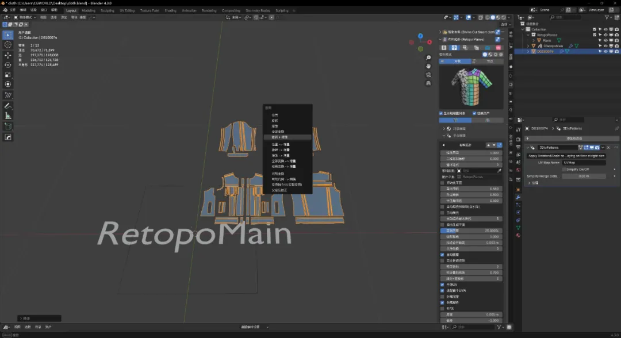The image size is (621, 338).
Task: Activate the Move tool
Action: [8, 55]
